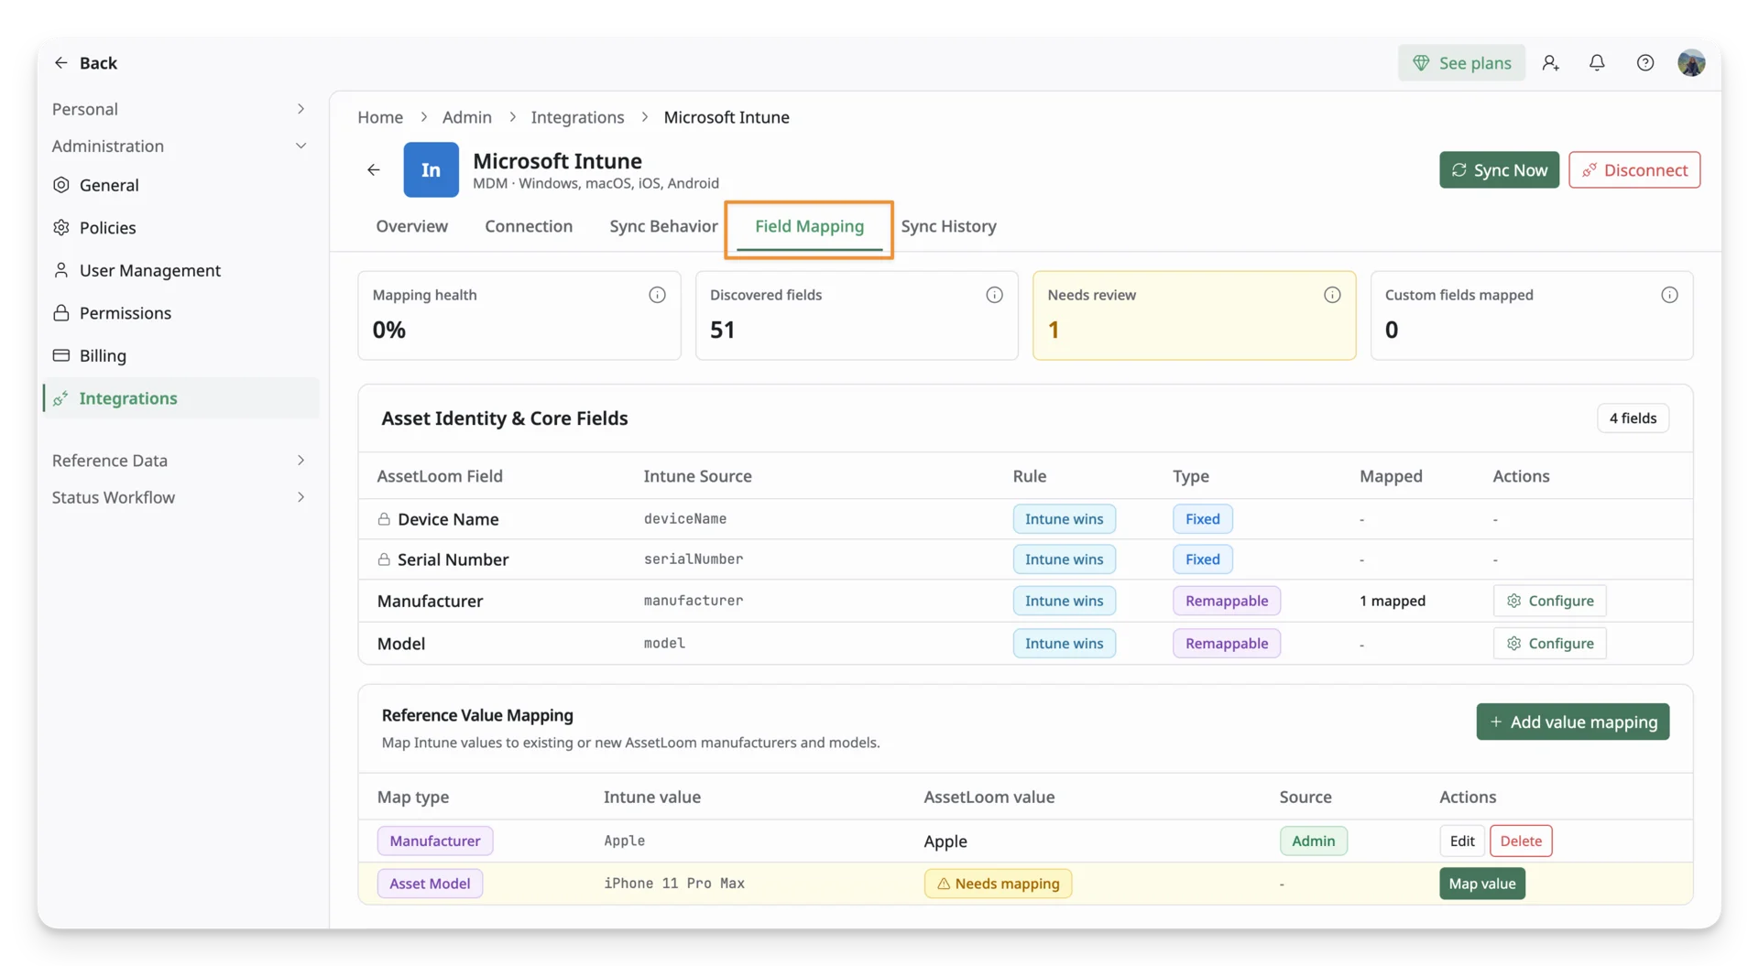1759x966 pixels.
Task: Configure the Manufacturer field
Action: pyautogui.click(x=1549, y=601)
